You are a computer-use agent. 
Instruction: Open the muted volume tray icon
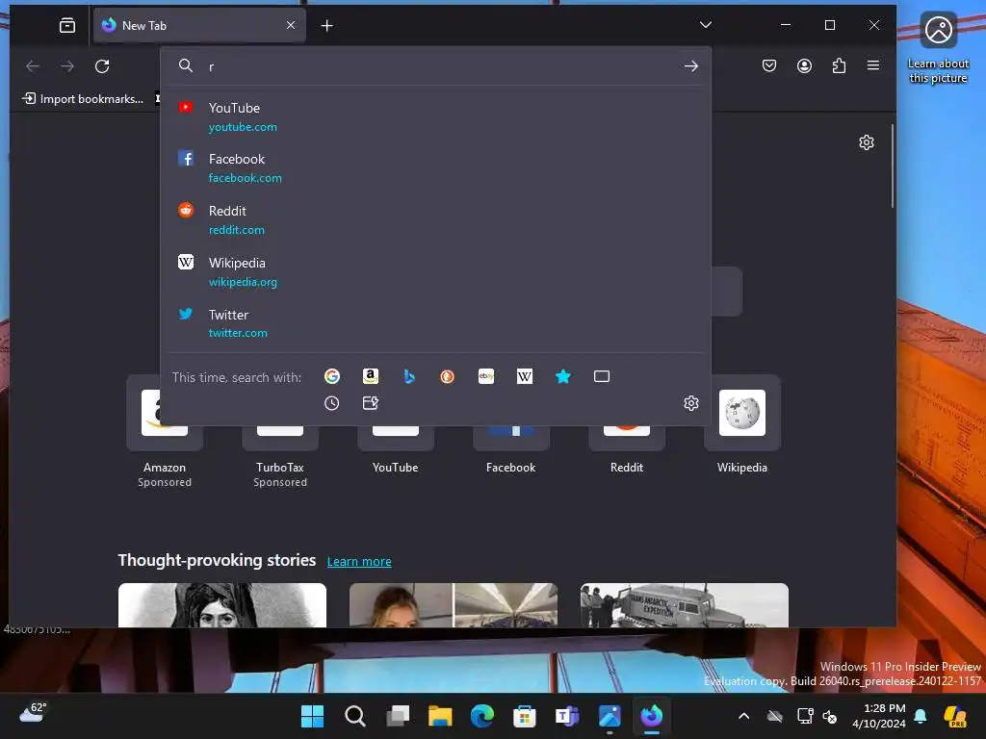830,716
